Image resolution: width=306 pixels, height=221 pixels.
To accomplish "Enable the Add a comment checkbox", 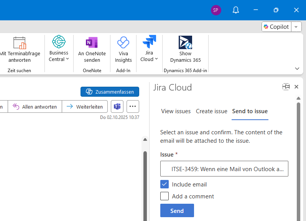I will click(165, 196).
